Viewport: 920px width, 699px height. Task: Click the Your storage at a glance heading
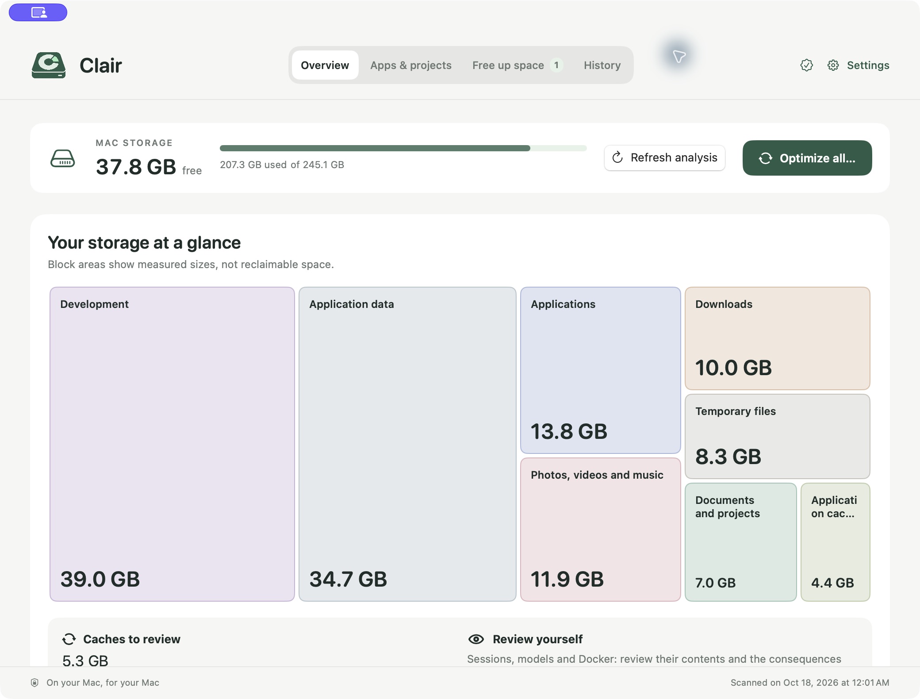click(144, 243)
